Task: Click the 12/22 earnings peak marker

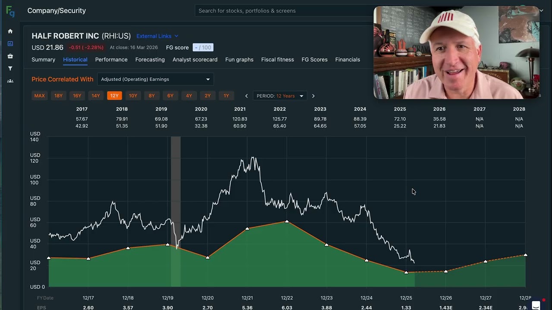Action: (x=287, y=222)
